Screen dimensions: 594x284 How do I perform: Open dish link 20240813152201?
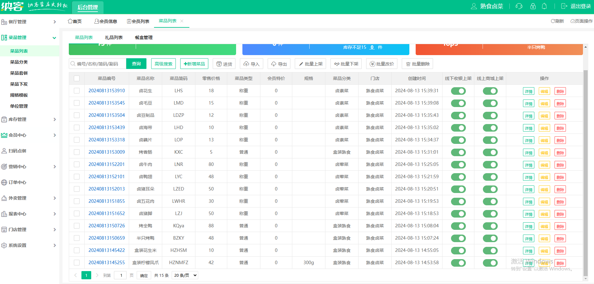107,164
